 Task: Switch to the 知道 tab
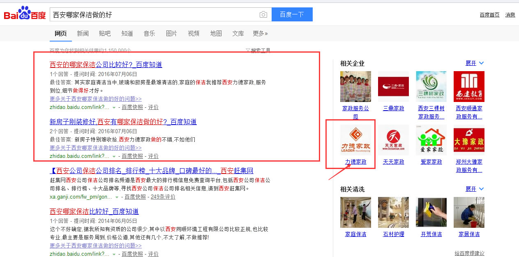[127, 33]
